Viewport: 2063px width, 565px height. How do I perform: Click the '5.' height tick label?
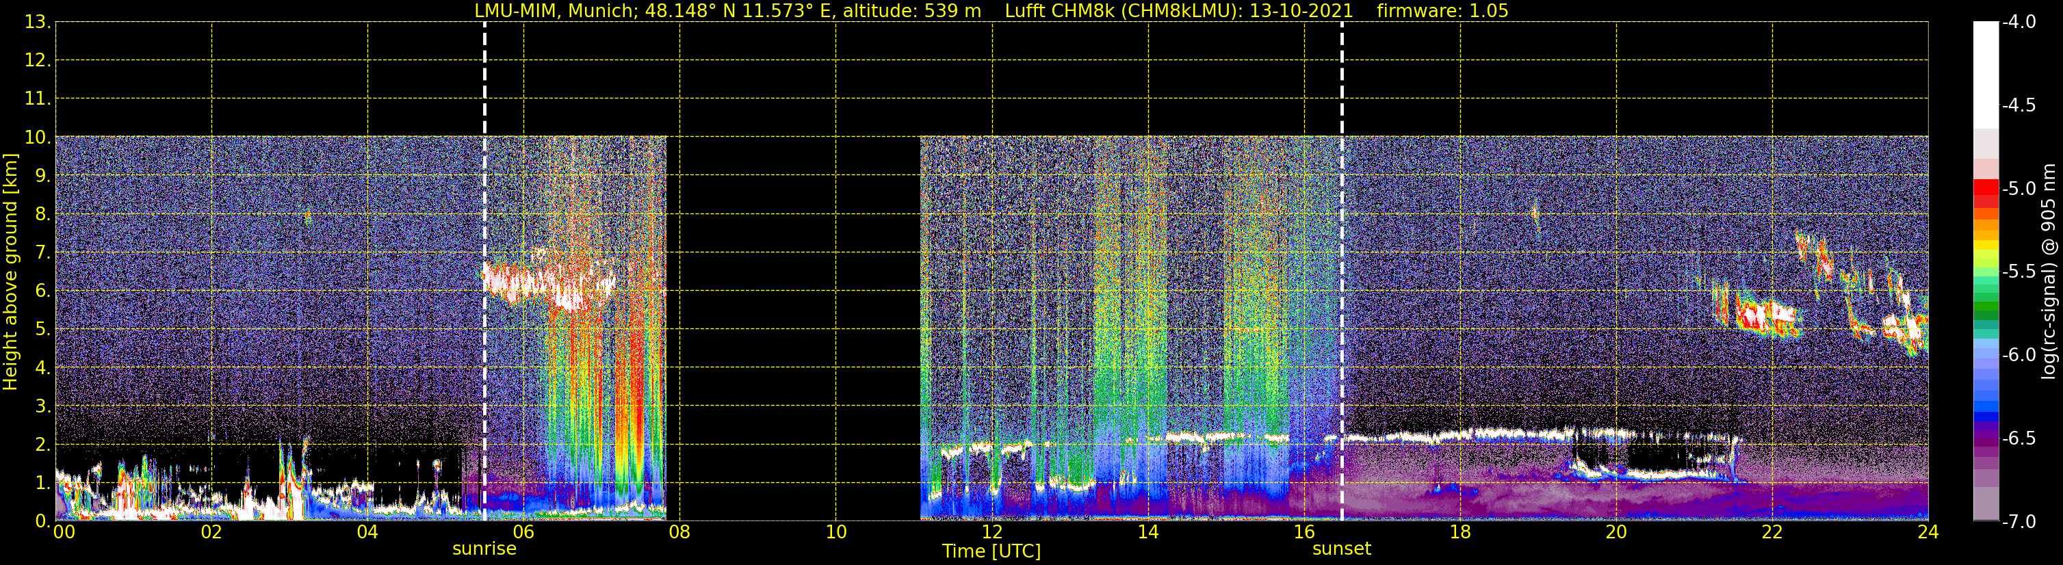click(x=43, y=329)
